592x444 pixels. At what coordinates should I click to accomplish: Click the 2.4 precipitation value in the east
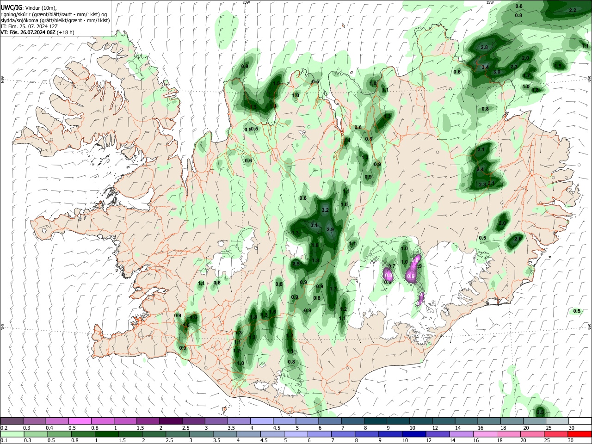pyautogui.click(x=480, y=170)
